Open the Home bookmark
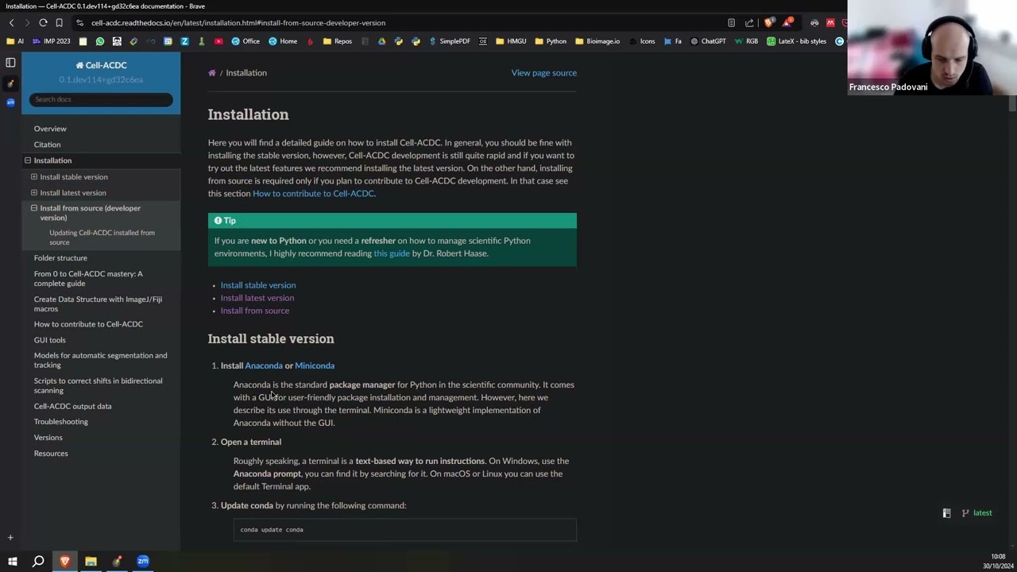1017x572 pixels. pyautogui.click(x=283, y=41)
